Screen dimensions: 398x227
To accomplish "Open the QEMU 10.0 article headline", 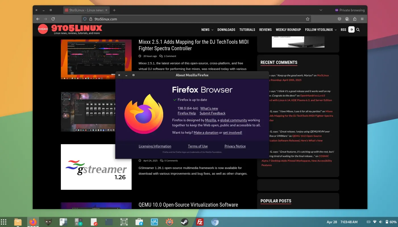I will tap(188, 205).
